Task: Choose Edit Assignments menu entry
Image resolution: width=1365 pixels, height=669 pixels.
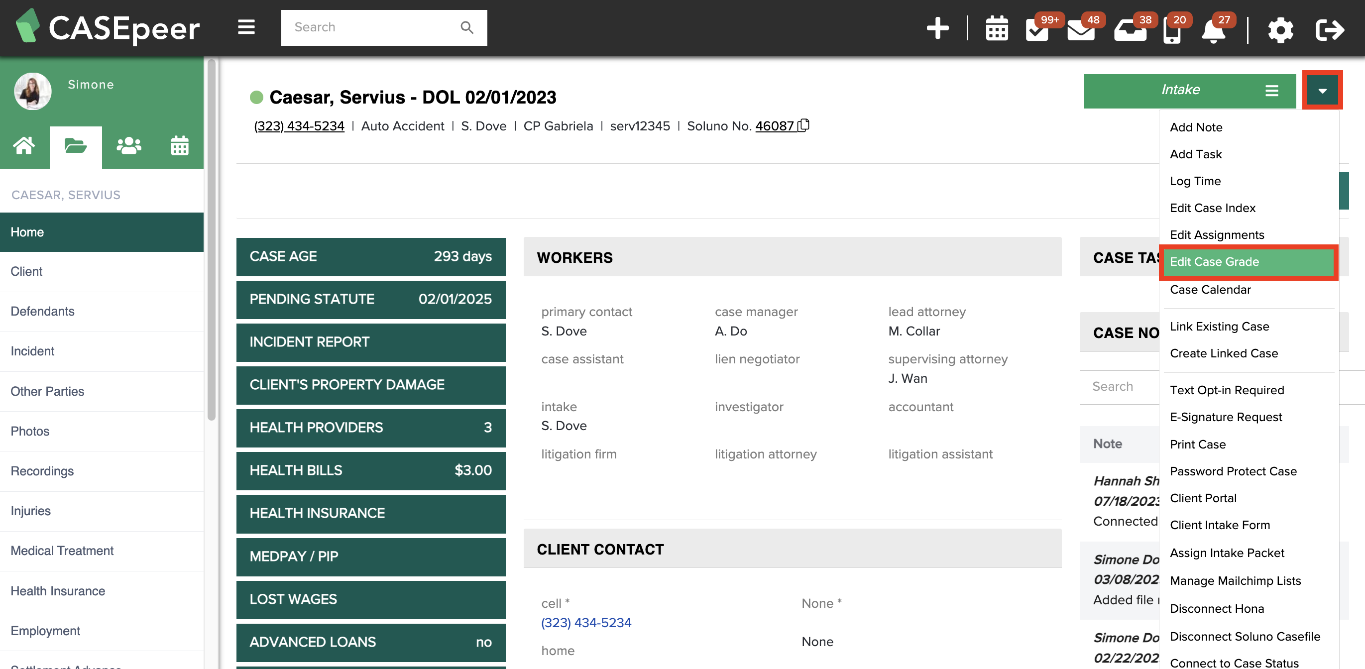Action: (1217, 234)
